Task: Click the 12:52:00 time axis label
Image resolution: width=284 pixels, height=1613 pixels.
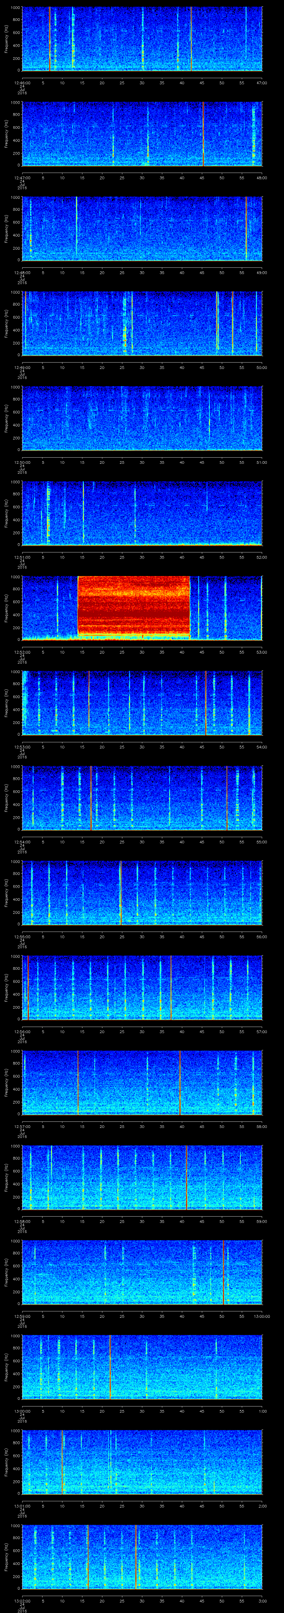Action: click(x=22, y=652)
